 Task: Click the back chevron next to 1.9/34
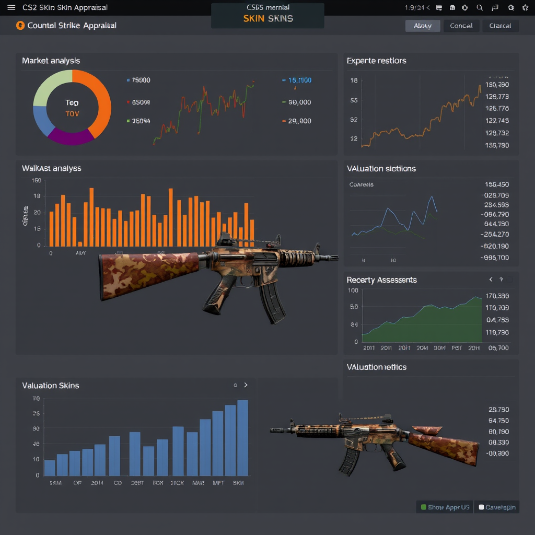pos(428,7)
